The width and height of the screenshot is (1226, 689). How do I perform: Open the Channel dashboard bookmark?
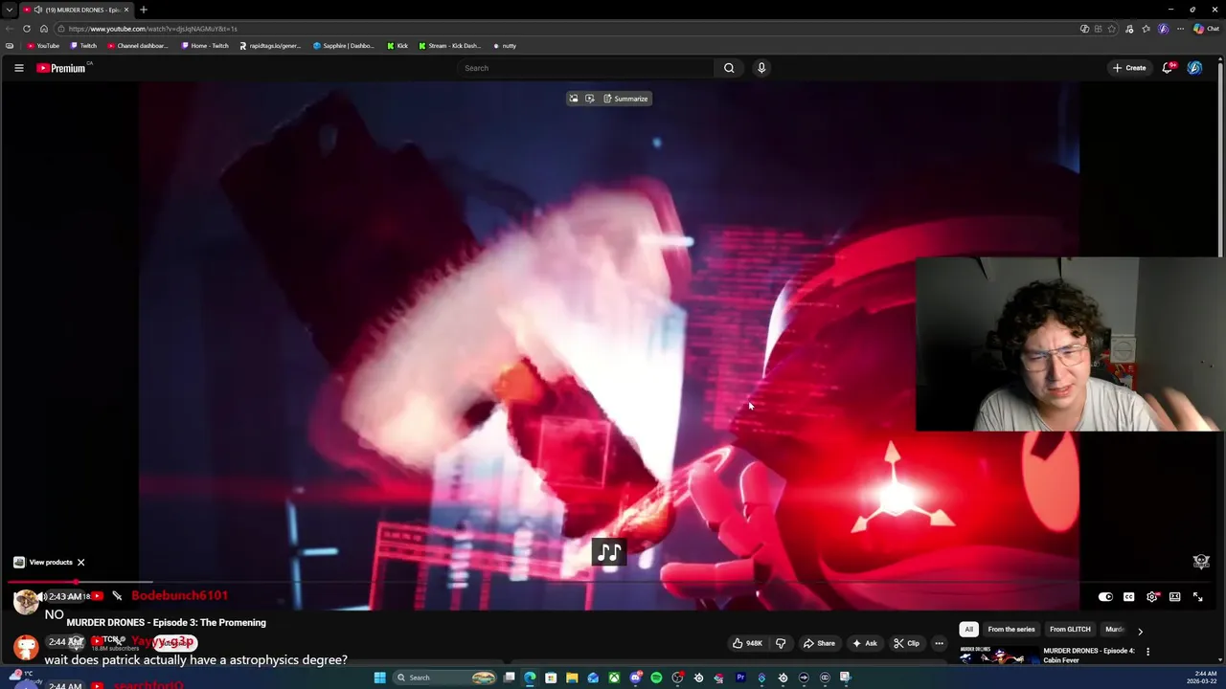[138, 46]
